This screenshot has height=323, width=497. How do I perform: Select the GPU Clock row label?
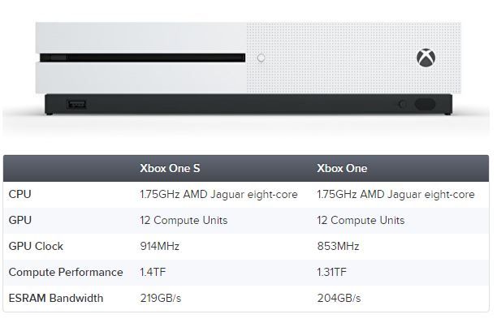click(x=36, y=246)
